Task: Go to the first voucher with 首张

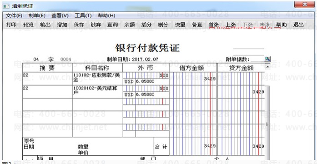Action: pyautogui.click(x=214, y=25)
